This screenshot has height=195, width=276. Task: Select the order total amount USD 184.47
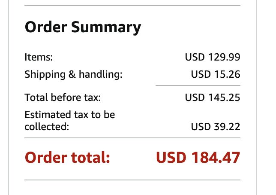198,158
